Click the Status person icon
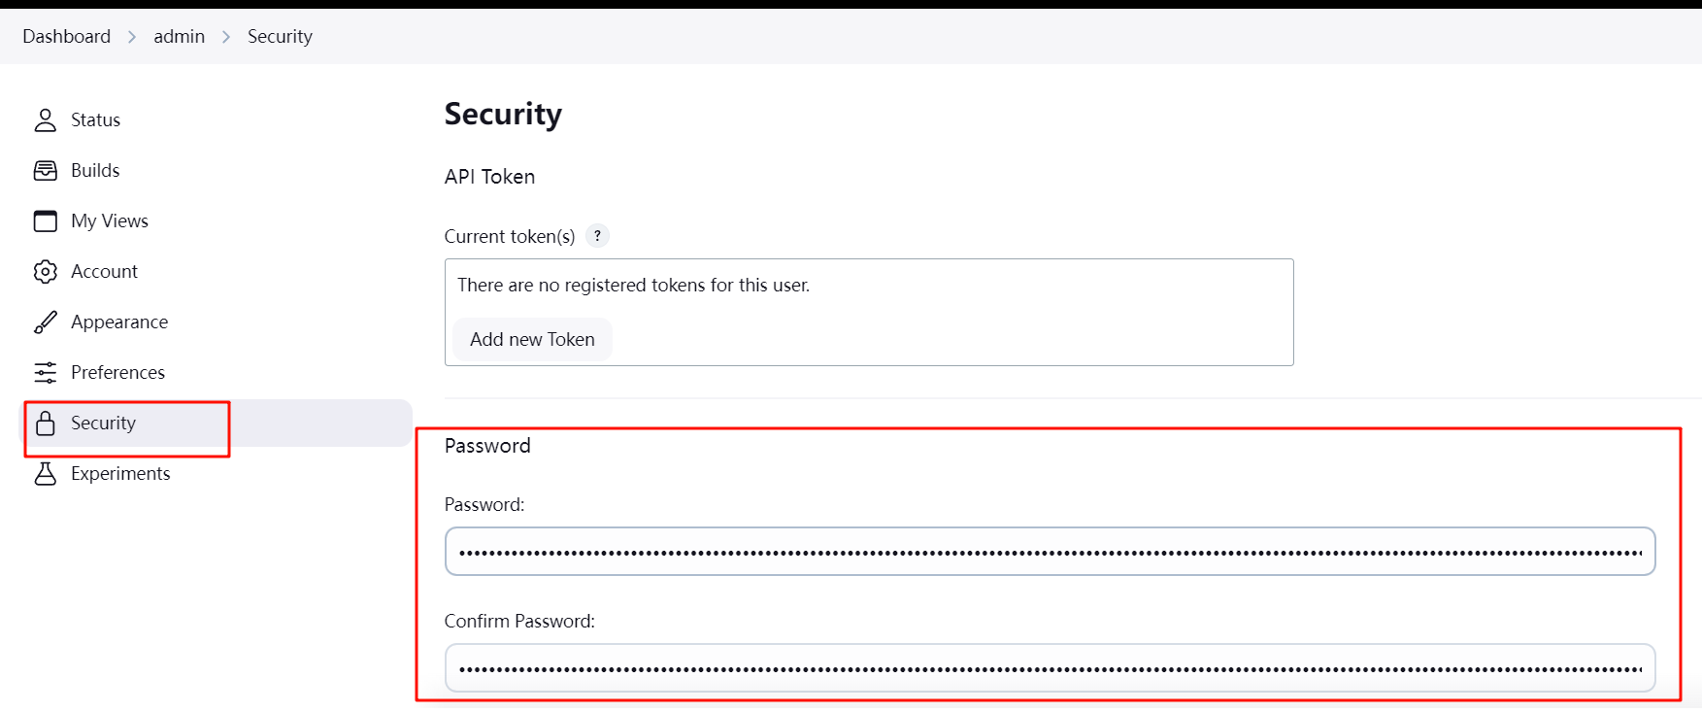1702x712 pixels. (x=46, y=119)
